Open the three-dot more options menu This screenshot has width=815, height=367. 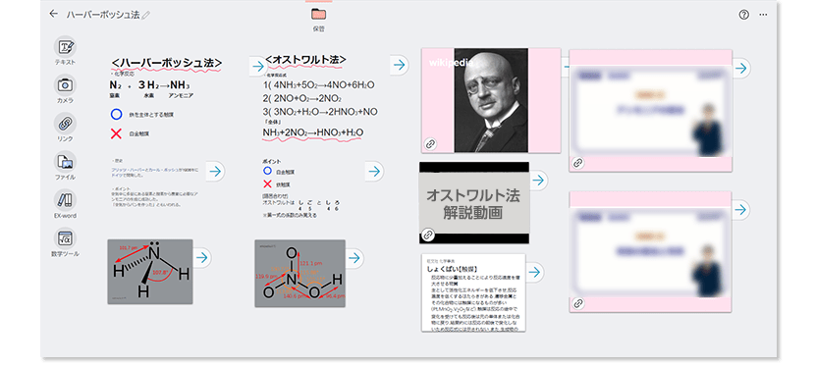point(763,15)
